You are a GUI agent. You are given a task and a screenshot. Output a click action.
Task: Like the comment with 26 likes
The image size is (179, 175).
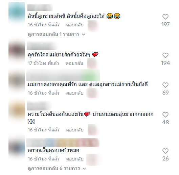tap(165, 151)
